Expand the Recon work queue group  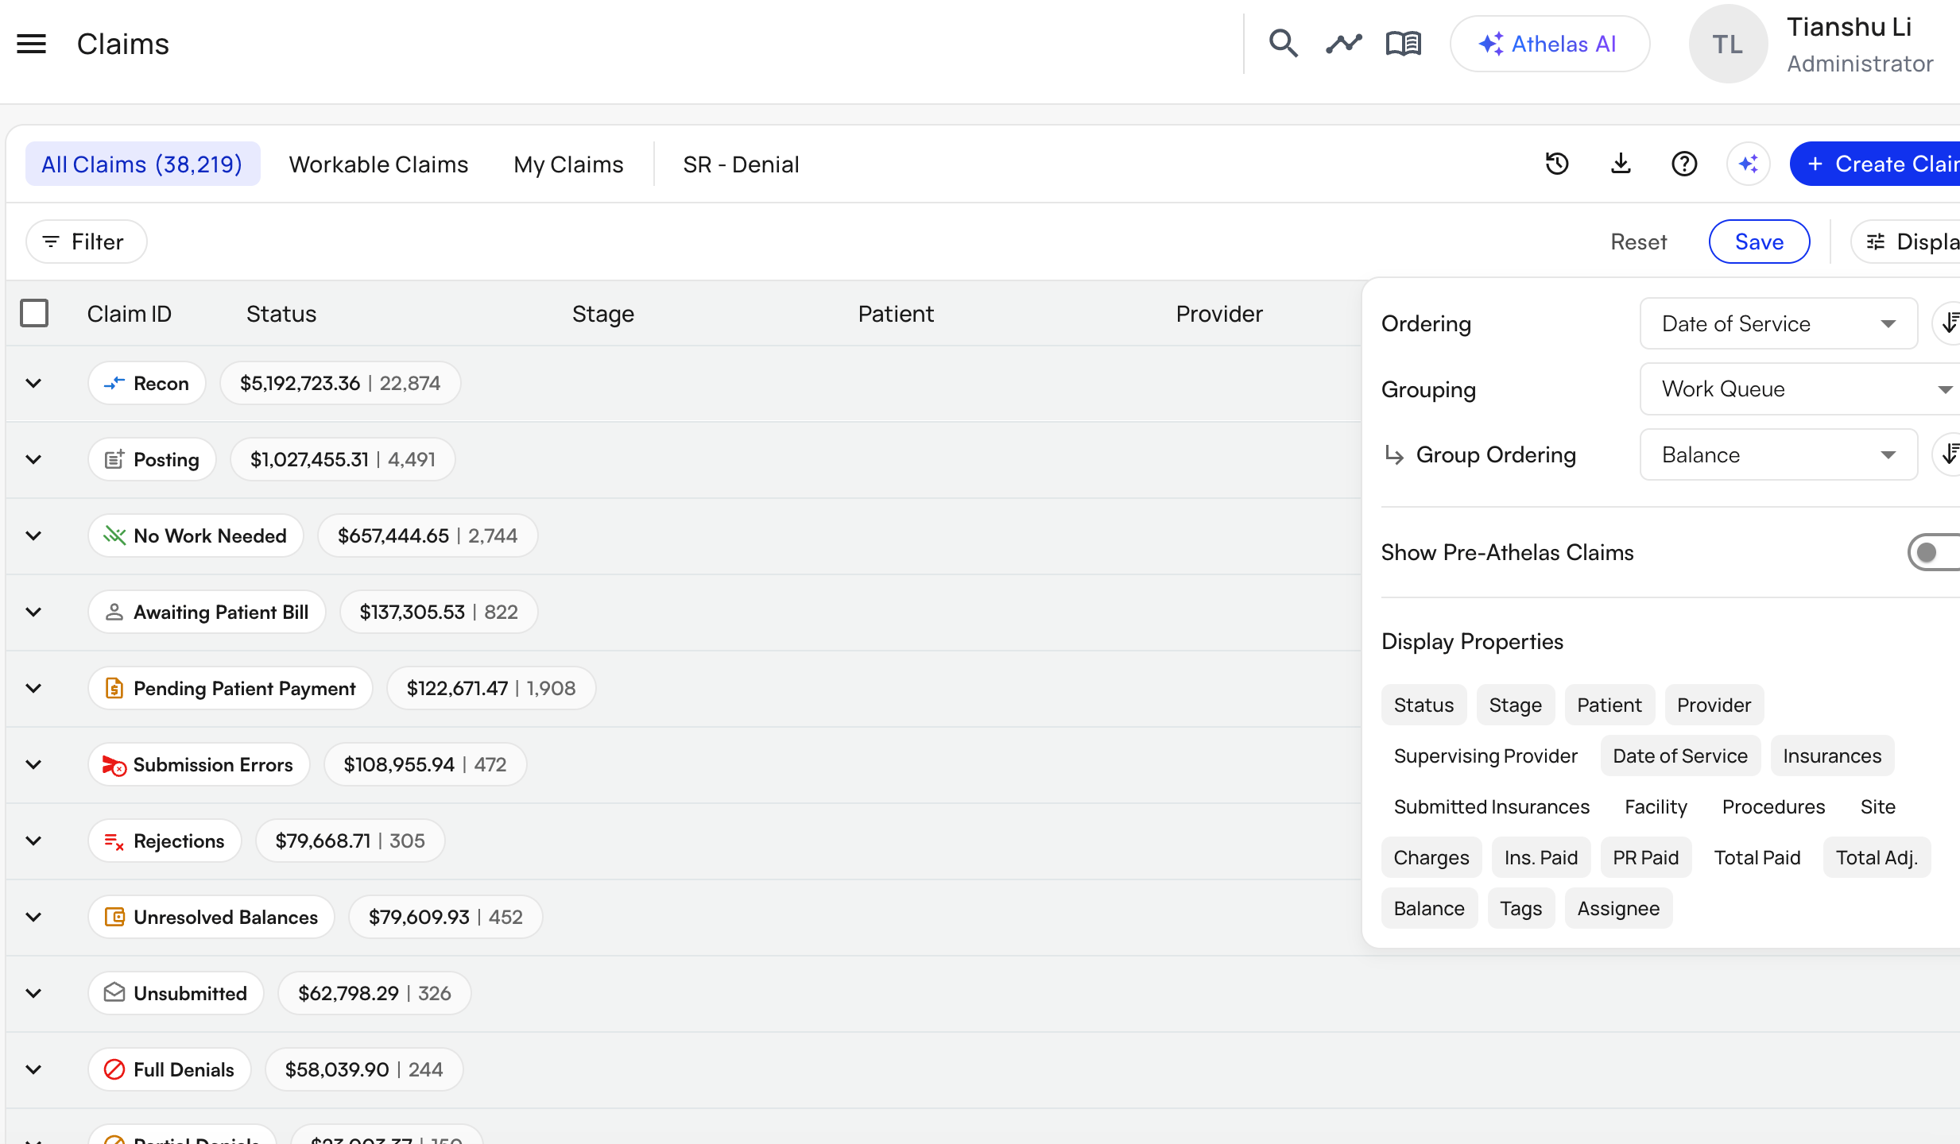(x=33, y=383)
